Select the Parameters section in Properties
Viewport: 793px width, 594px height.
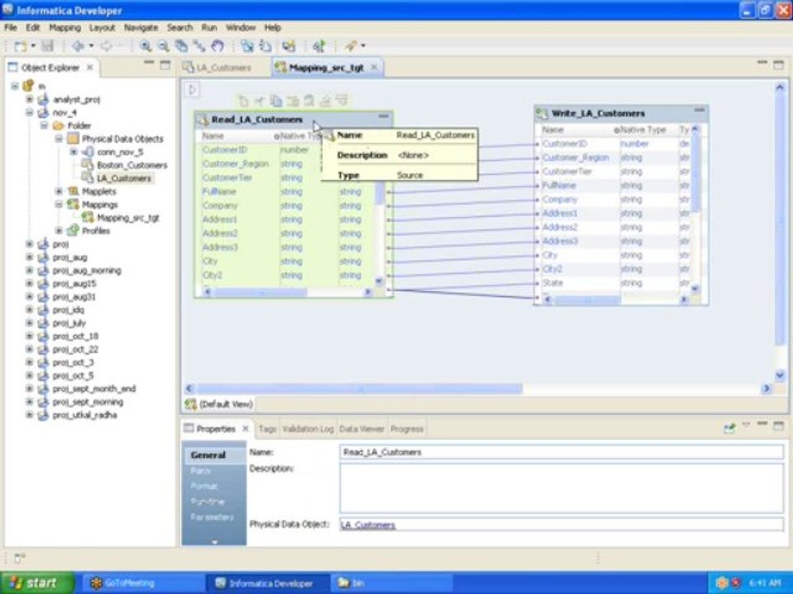pyautogui.click(x=212, y=517)
